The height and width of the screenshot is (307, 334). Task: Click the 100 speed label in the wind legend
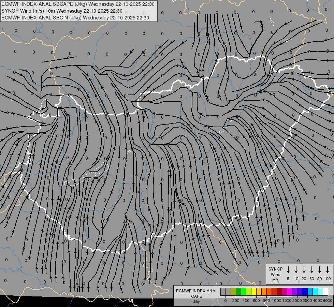(328, 279)
